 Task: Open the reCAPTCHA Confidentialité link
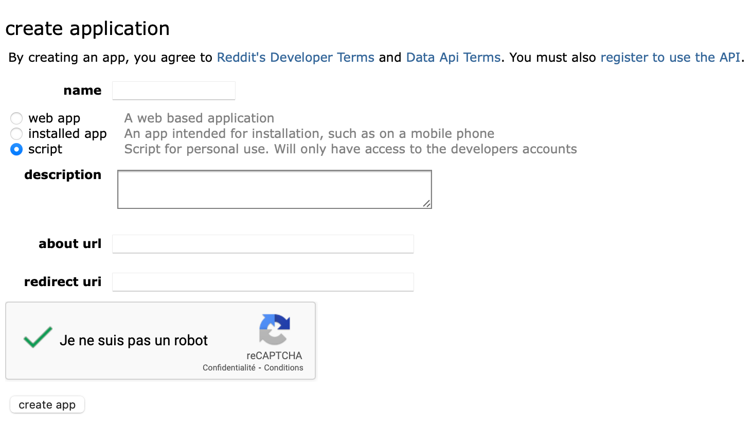pos(229,367)
